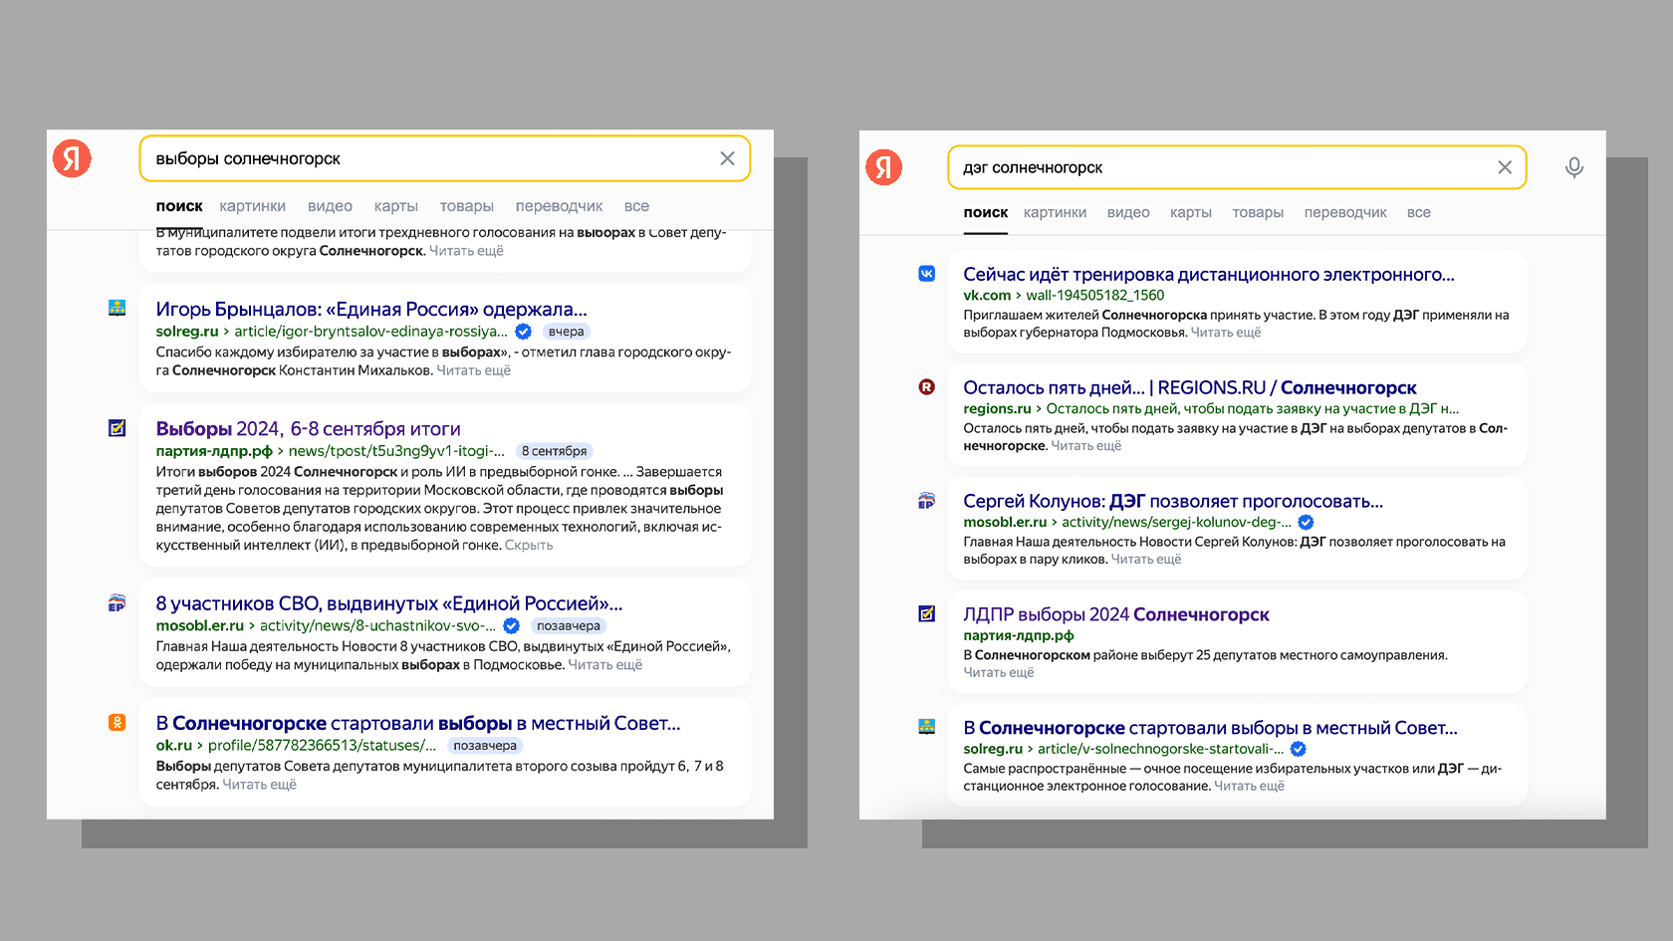The image size is (1673, 941).
Task: Click verified badge next to 'v-solnechnogorske-startovali' URL
Action: [x=1298, y=749]
